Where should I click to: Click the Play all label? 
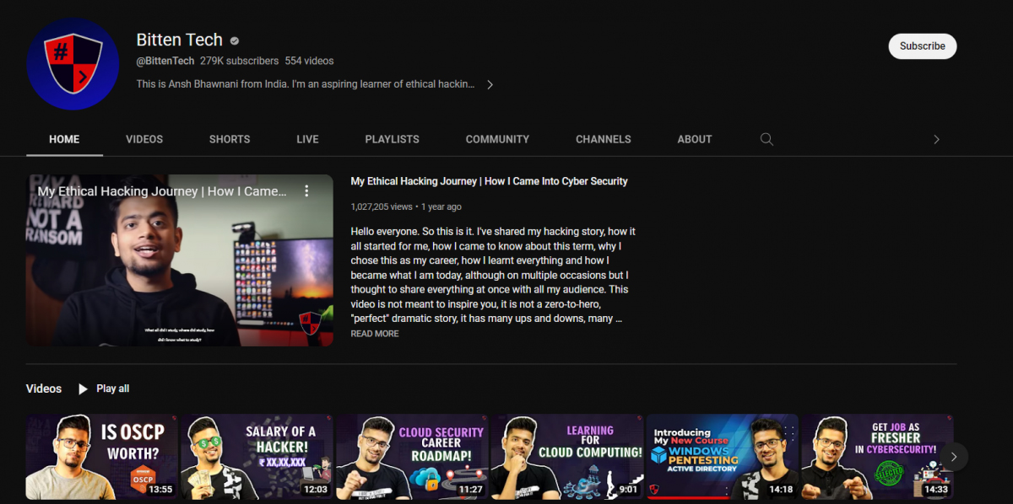click(113, 389)
